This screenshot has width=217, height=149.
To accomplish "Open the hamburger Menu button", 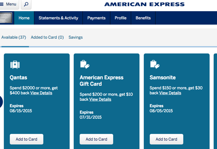I will point(9,4).
